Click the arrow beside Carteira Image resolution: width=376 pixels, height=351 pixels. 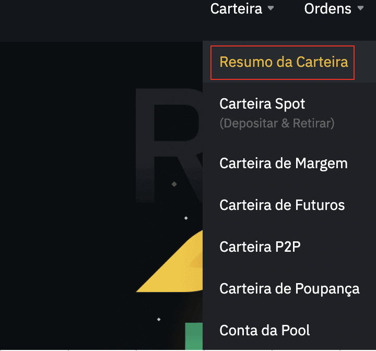tap(271, 8)
